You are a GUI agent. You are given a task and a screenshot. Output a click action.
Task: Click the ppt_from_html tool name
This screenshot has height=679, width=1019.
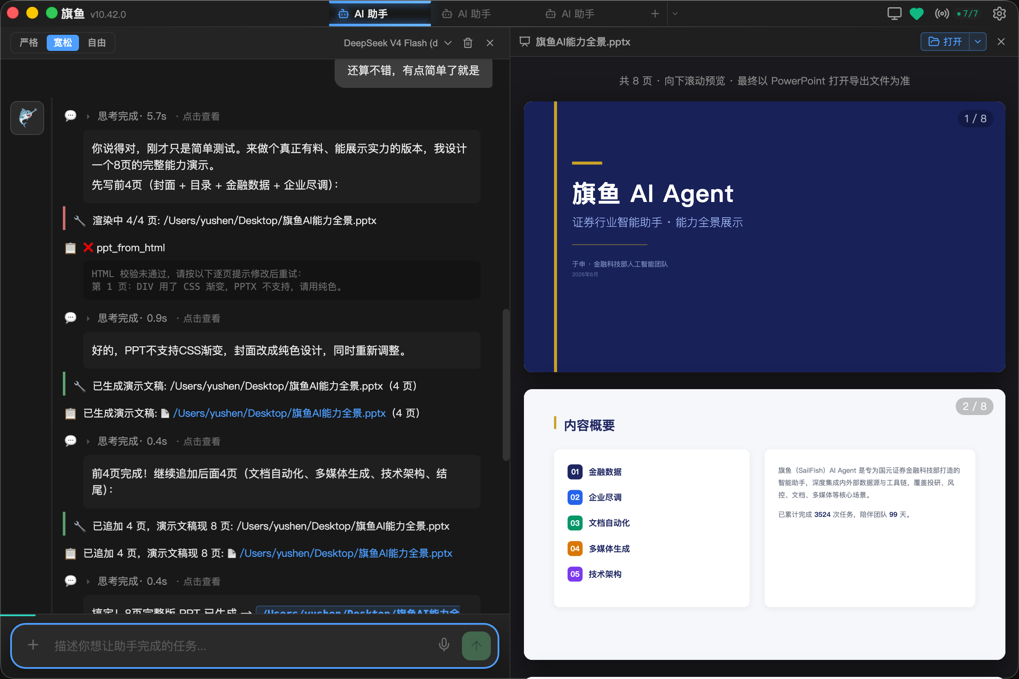pyautogui.click(x=130, y=248)
